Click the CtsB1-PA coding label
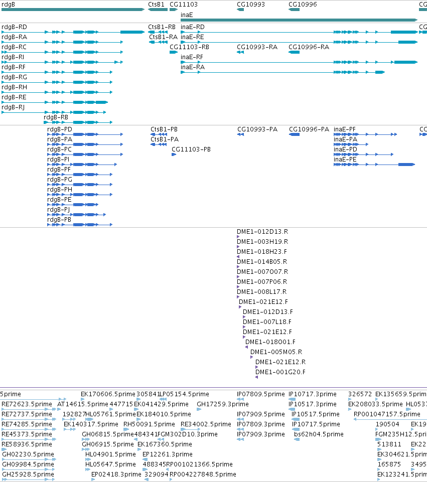Screen dimensions: 427x482 coord(165,139)
